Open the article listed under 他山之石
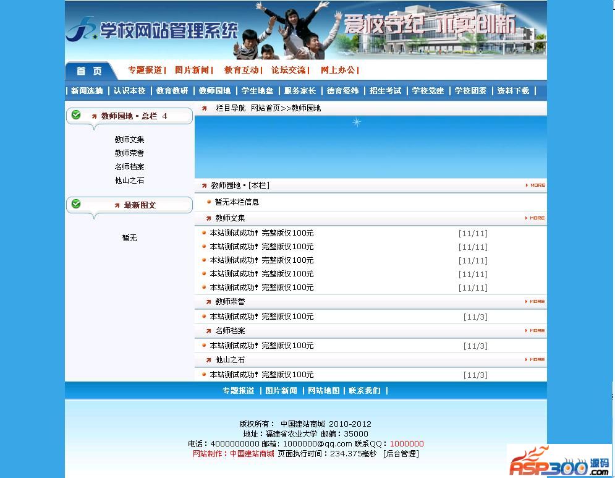 coord(261,375)
